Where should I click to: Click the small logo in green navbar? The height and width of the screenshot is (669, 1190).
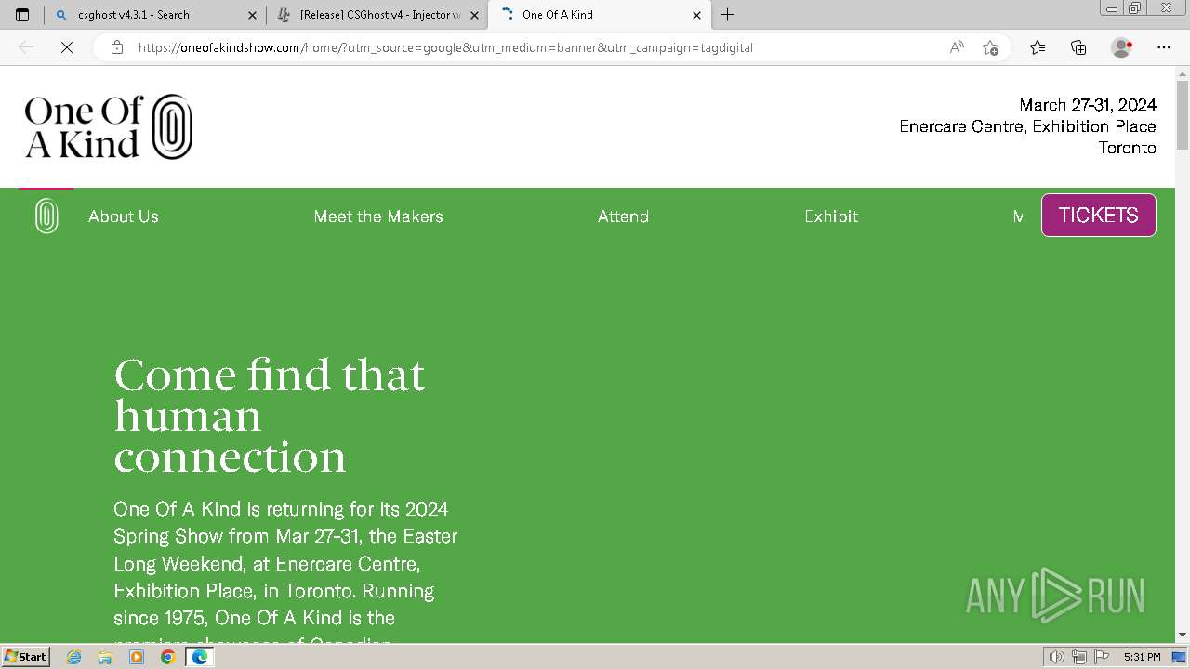point(46,216)
